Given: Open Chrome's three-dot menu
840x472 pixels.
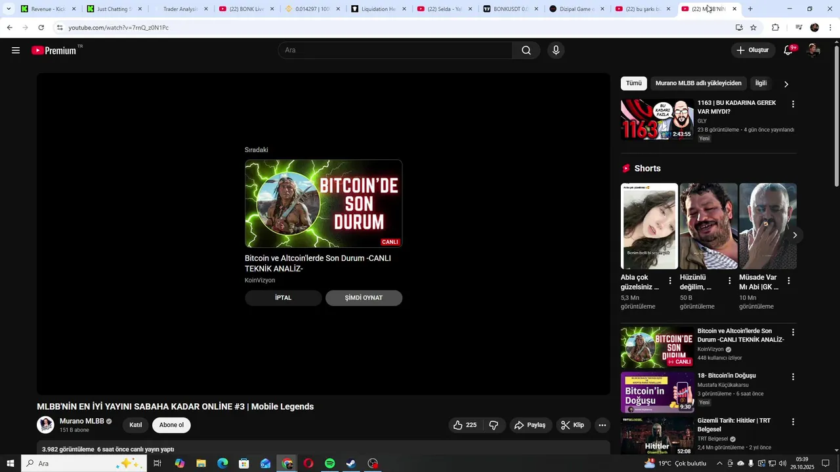Looking at the screenshot, I should pyautogui.click(x=831, y=28).
